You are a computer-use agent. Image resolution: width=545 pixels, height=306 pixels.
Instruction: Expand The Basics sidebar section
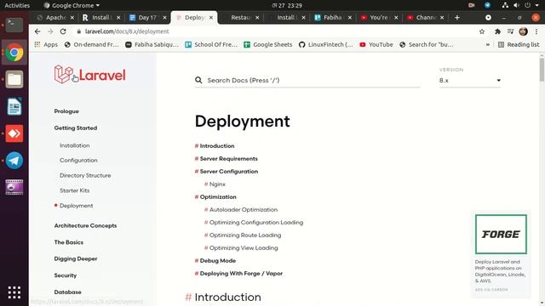[x=69, y=242]
